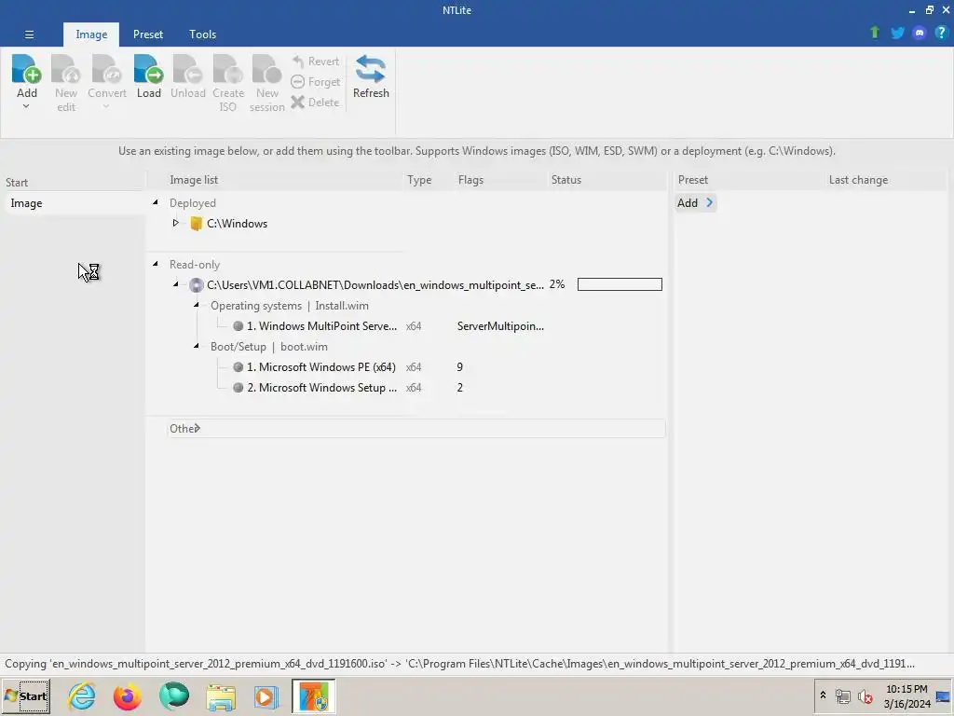Screen dimensions: 954x716
Task: Open File Explorer from taskbar
Action: point(220,696)
